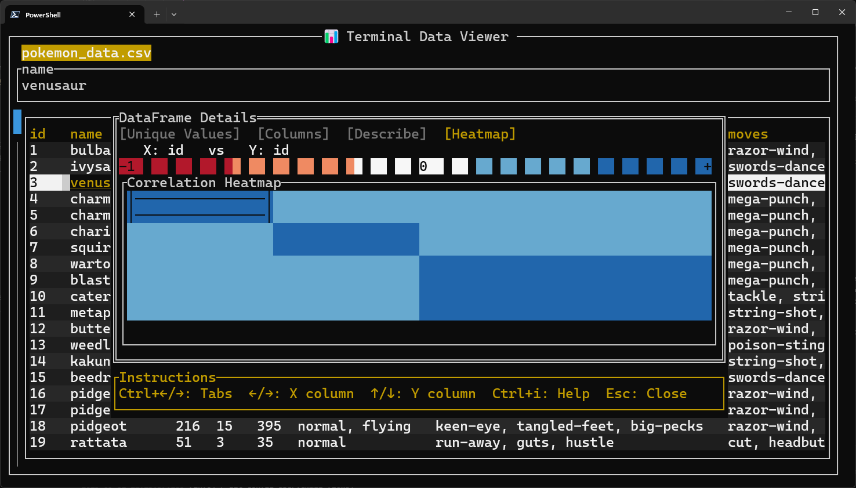Select row 13 weedl name cell

coord(90,345)
